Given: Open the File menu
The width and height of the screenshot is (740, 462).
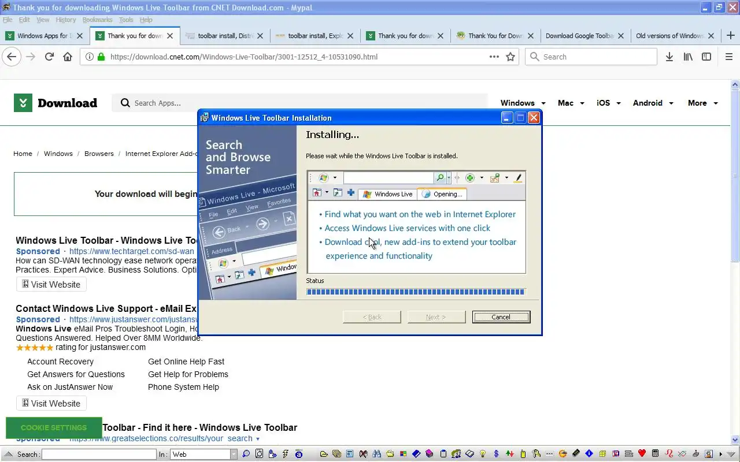Looking at the screenshot, I should coord(8,20).
